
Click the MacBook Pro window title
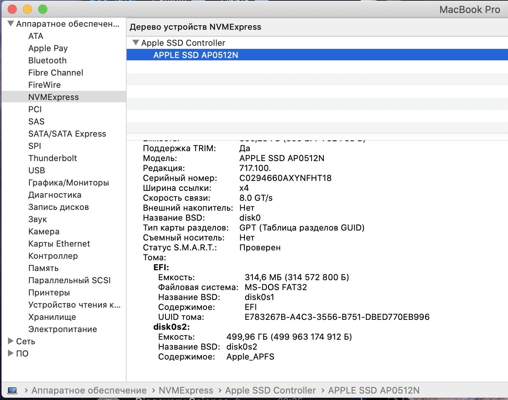pos(469,10)
